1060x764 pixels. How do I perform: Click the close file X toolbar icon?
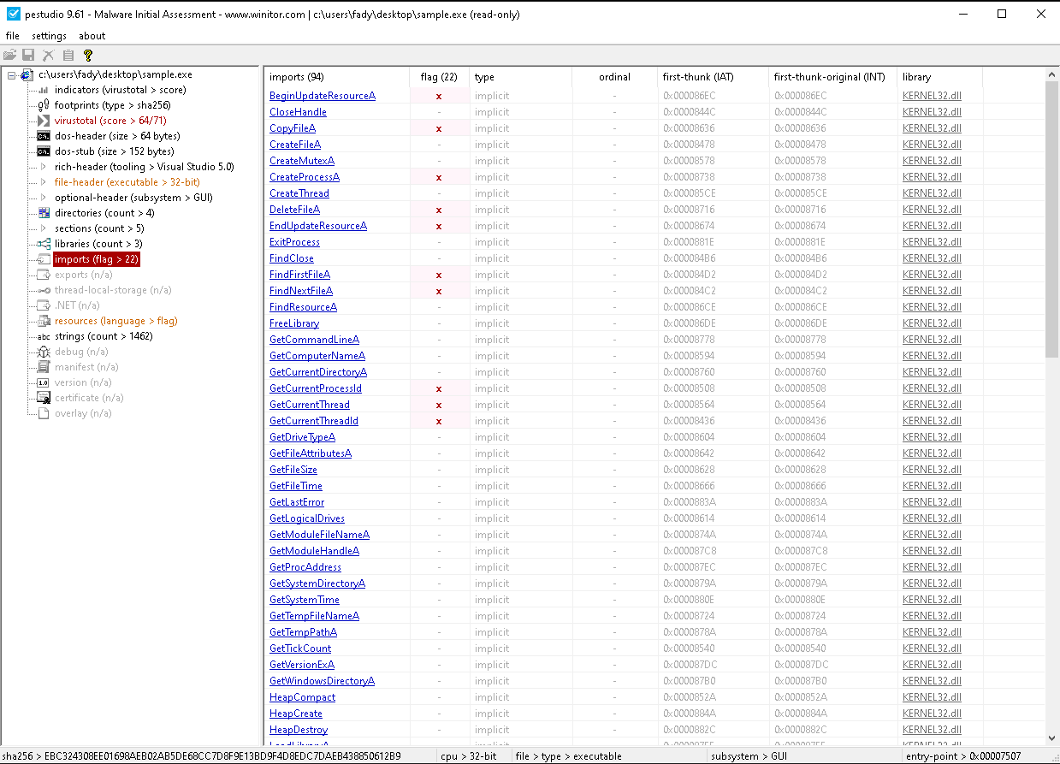[49, 55]
